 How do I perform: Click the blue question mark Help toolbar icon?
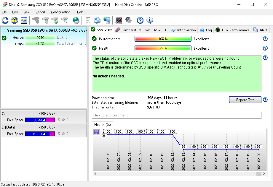tap(140, 20)
